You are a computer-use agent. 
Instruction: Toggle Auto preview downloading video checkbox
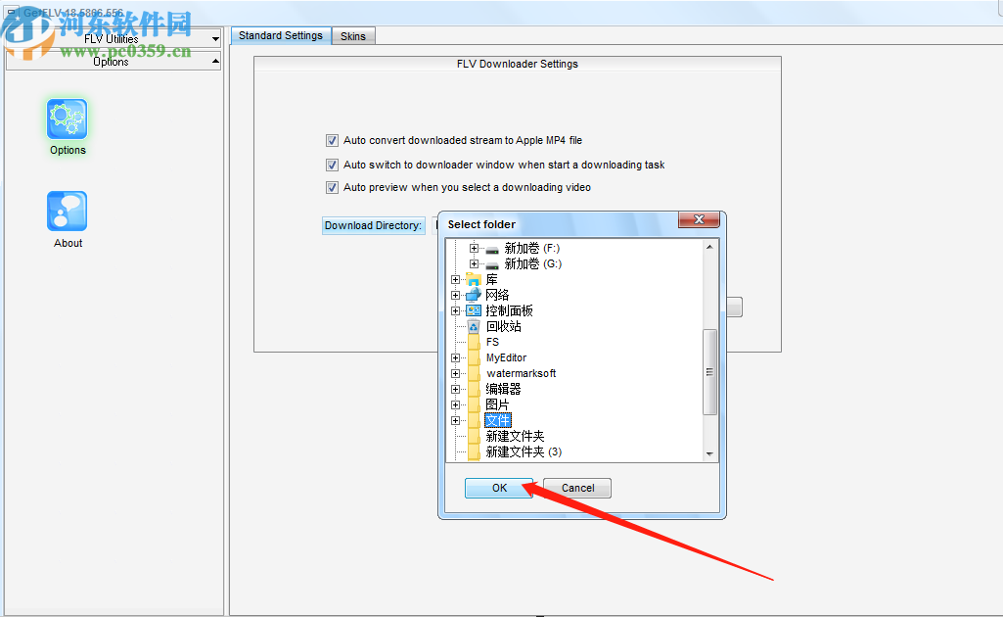[x=332, y=187]
